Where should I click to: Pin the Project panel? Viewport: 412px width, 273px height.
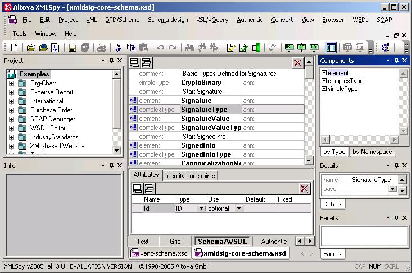coord(111,61)
